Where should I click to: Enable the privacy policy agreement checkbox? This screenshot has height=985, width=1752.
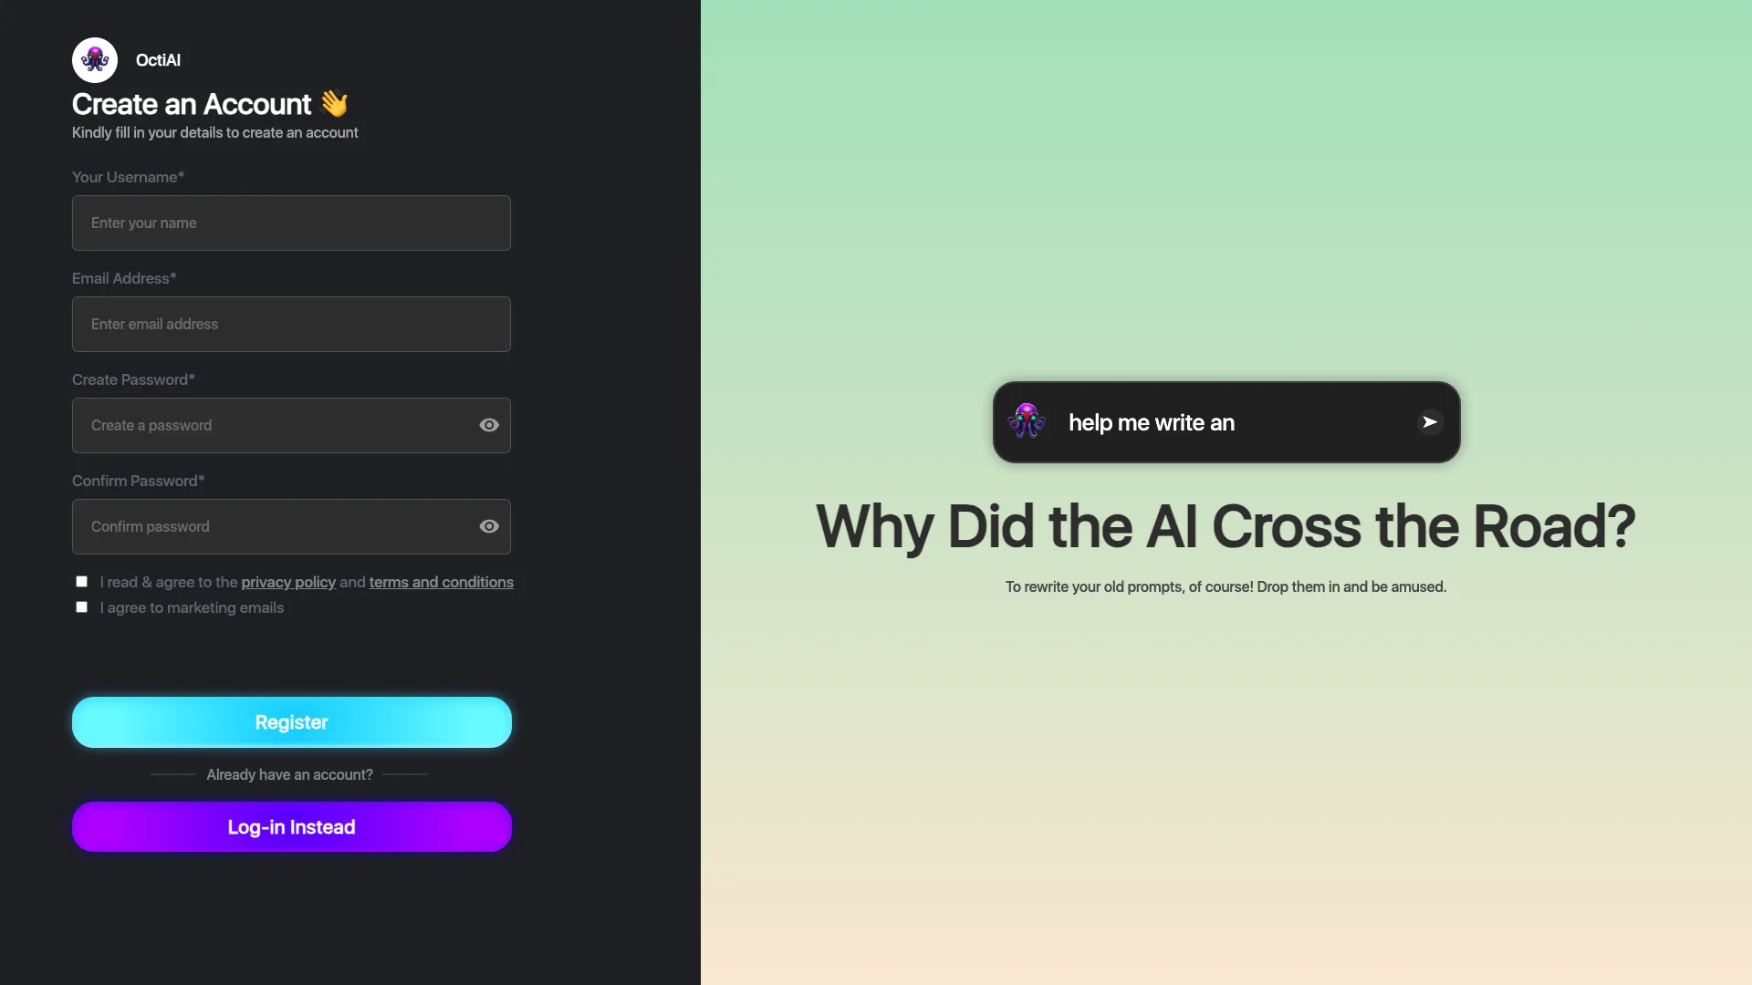tap(80, 582)
